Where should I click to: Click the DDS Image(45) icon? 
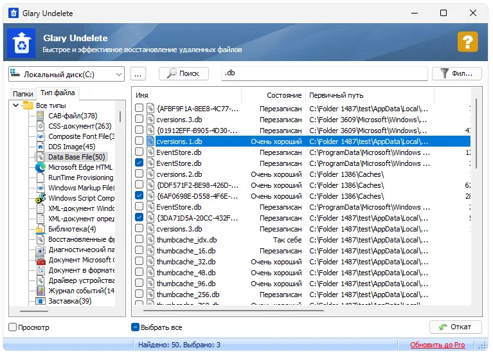coord(40,147)
